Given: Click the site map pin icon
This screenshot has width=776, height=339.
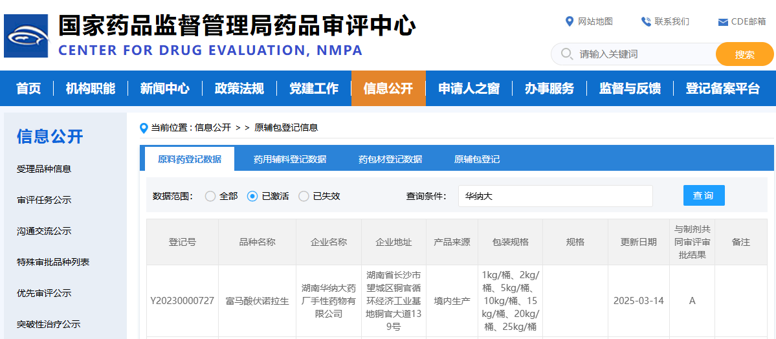Looking at the screenshot, I should (569, 21).
